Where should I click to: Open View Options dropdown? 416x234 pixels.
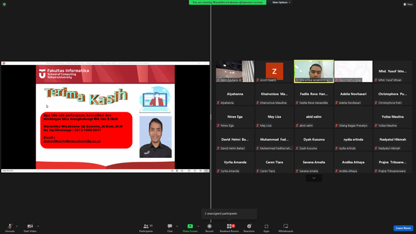[281, 3]
